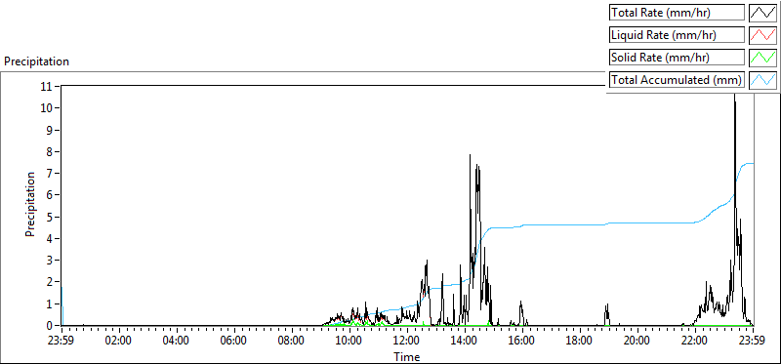Click the value 0 on the Y axis
This screenshot has width=781, height=364.
pos(51,326)
